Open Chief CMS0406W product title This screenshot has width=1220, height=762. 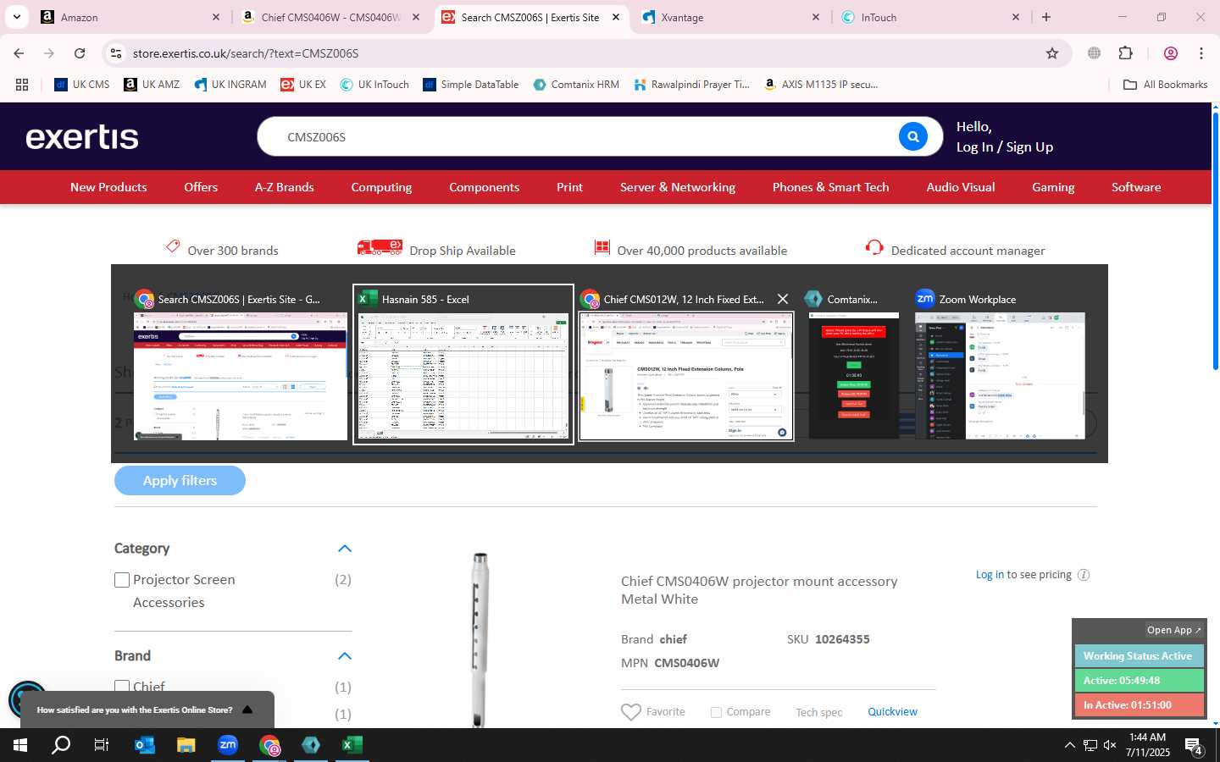(759, 590)
